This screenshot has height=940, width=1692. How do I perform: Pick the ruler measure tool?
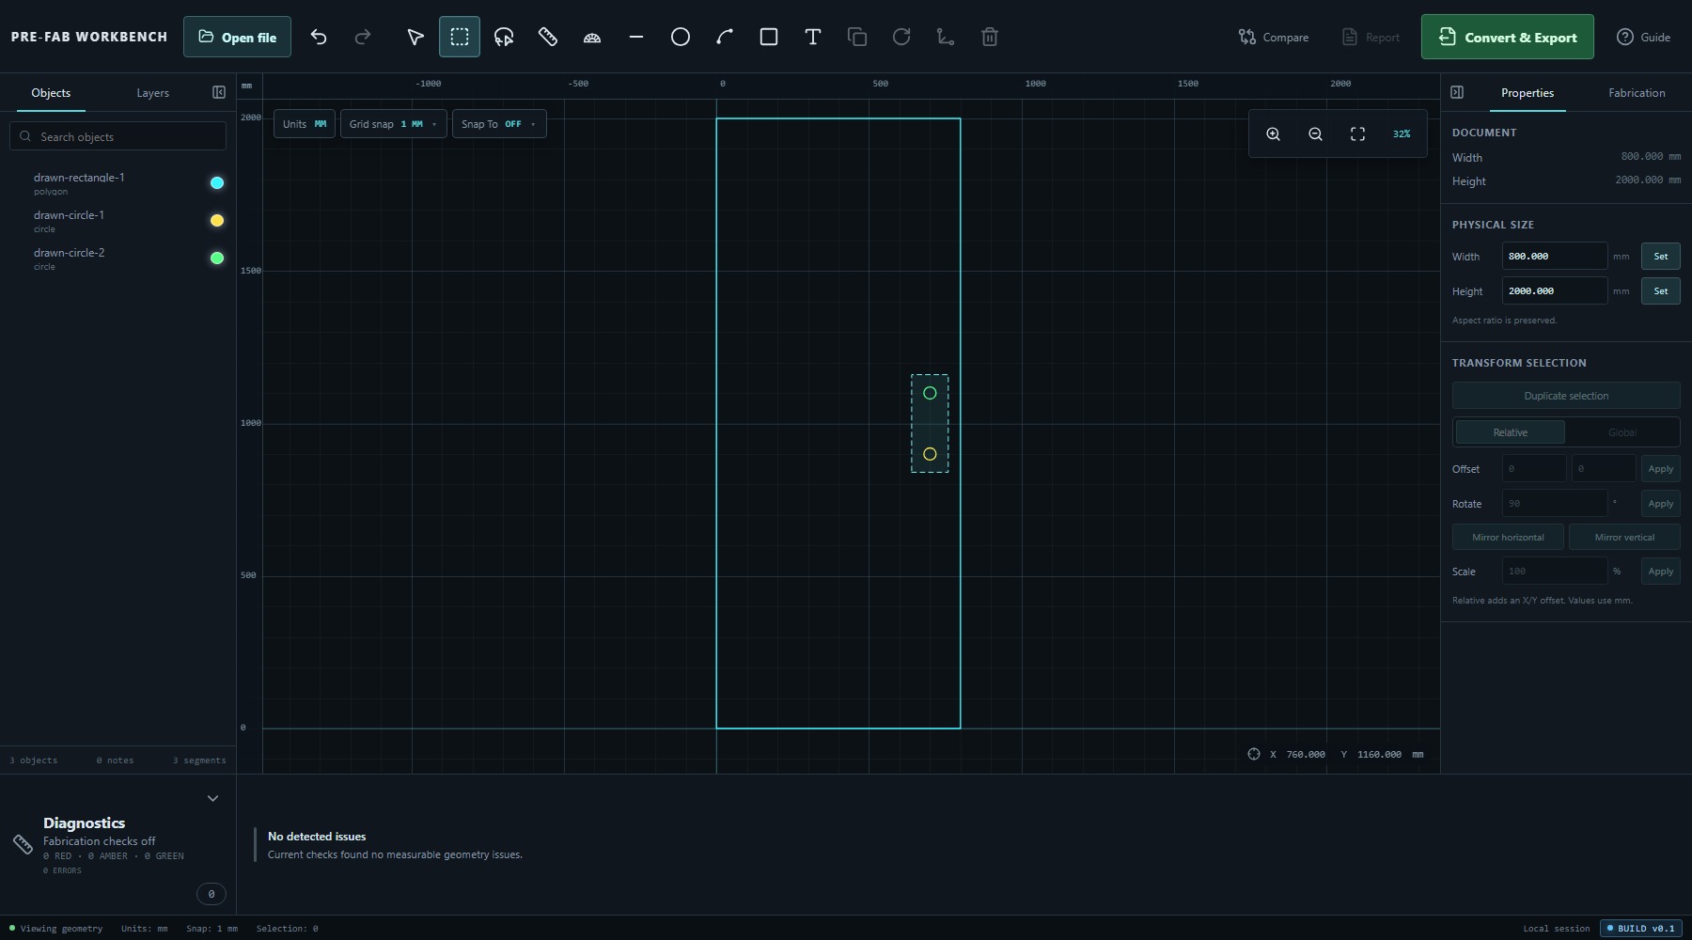pos(548,37)
